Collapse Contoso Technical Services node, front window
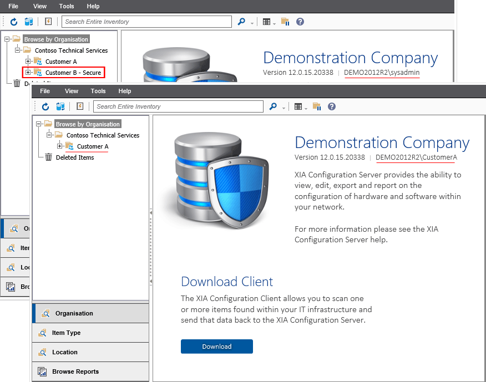 pyautogui.click(x=49, y=135)
